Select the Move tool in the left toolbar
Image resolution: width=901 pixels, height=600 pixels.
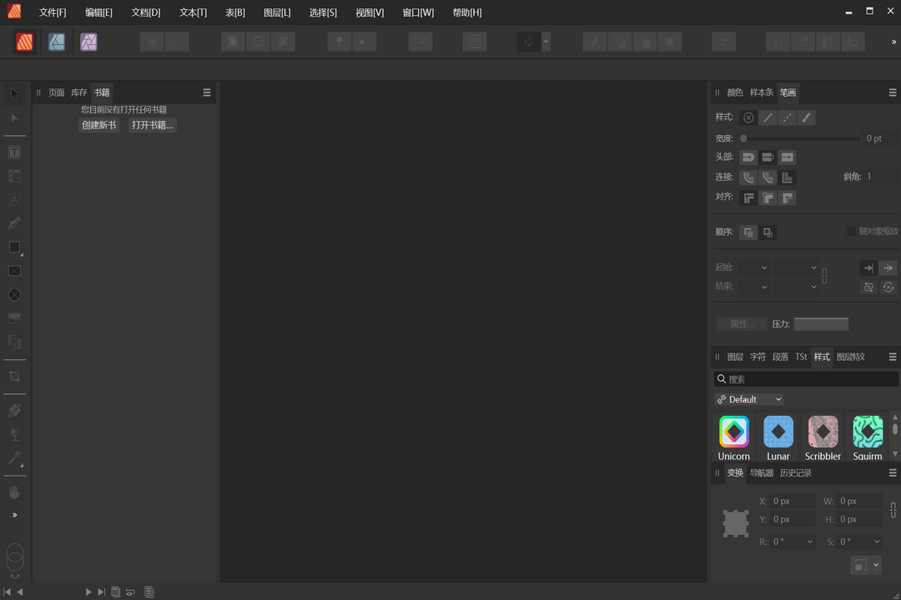(x=14, y=93)
